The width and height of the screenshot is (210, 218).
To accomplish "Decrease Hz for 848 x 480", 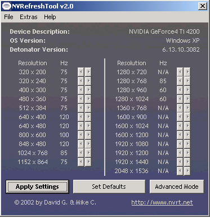I will click(81, 144).
